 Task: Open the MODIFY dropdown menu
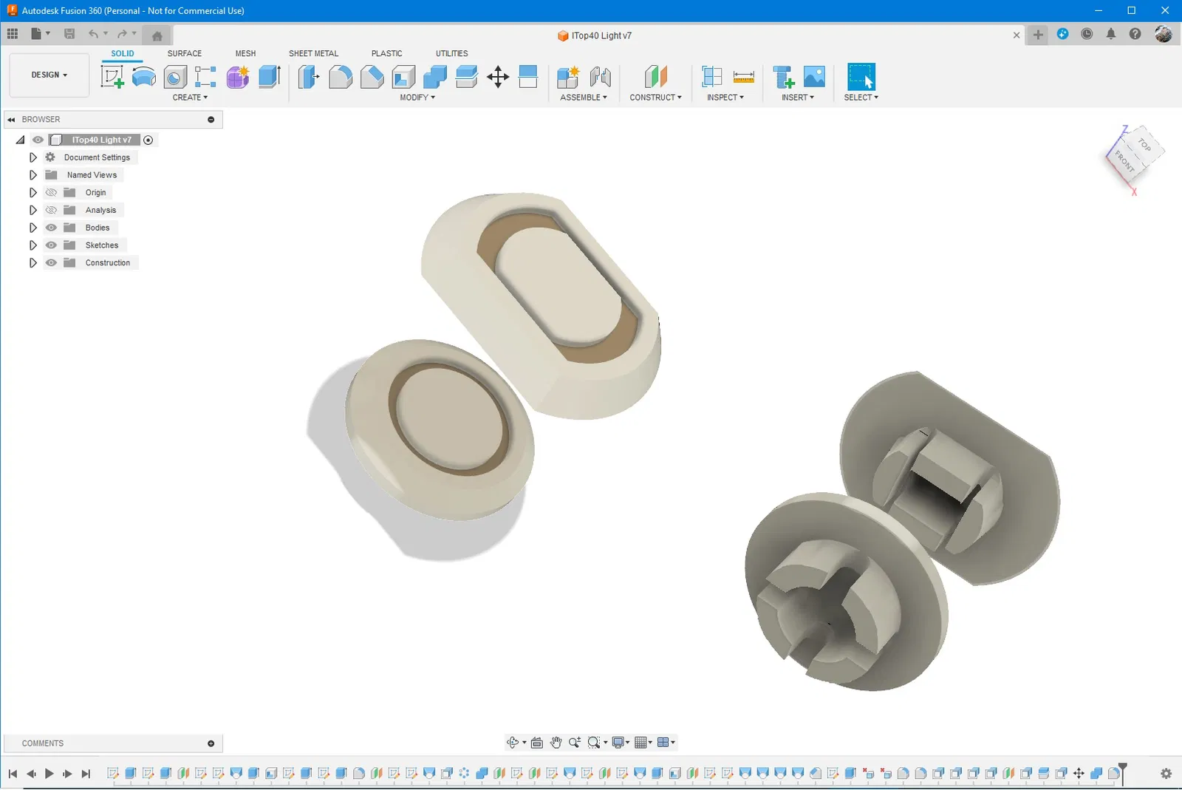point(417,98)
